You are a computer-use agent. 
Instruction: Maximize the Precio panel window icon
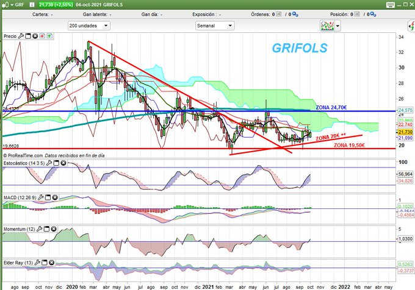click(28, 36)
